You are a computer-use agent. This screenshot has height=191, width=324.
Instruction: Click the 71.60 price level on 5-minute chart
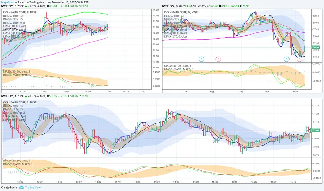(156, 10)
